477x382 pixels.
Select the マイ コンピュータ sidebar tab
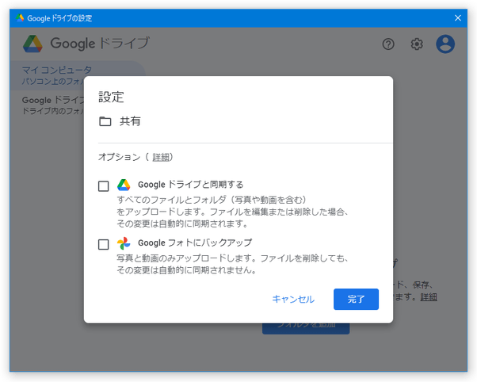coord(78,75)
